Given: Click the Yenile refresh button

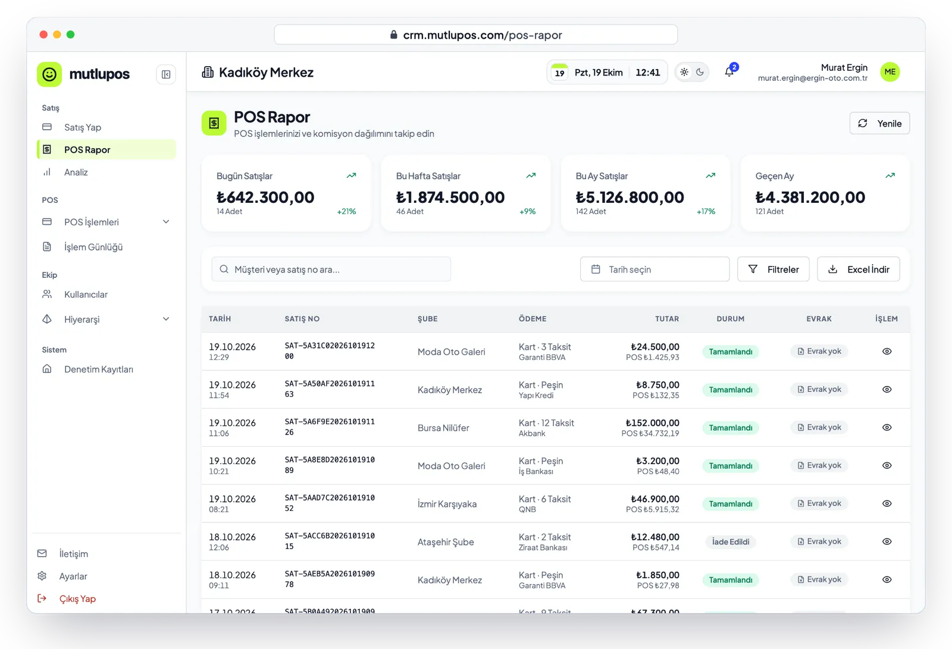Looking at the screenshot, I should click(x=879, y=123).
